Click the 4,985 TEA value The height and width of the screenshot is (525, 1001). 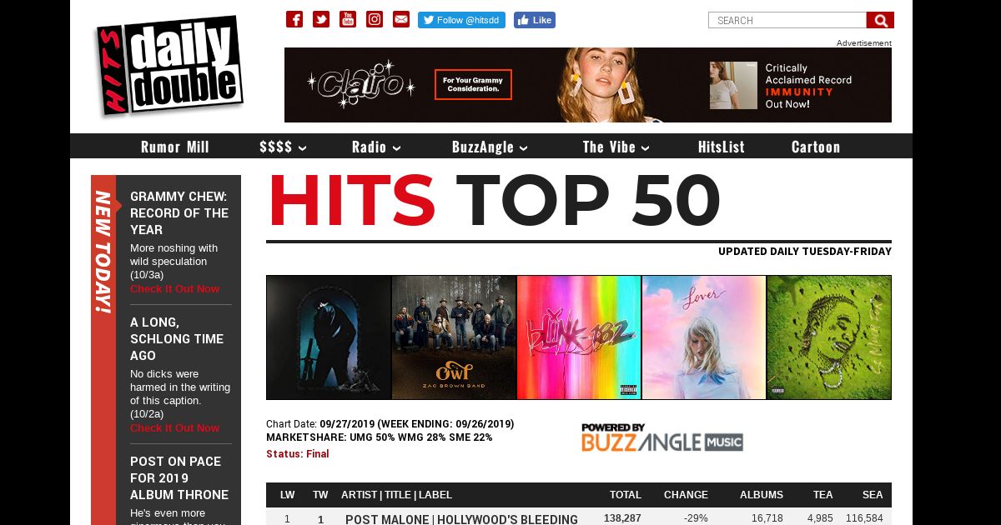click(820, 518)
